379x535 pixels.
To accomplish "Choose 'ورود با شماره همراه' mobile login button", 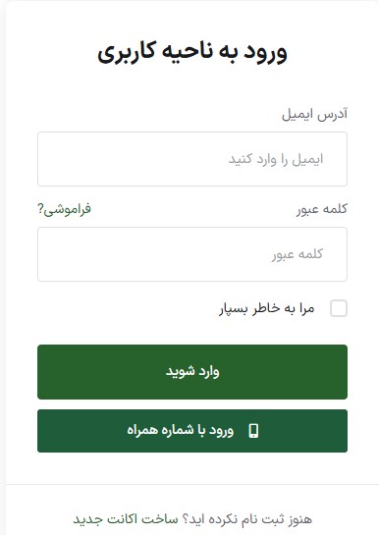I will click(x=192, y=431).
